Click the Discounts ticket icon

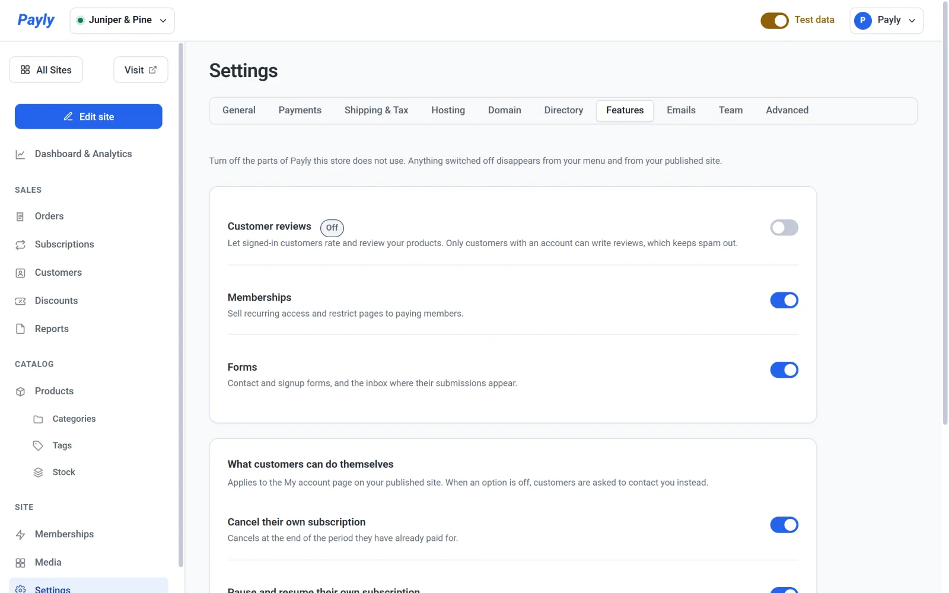(x=20, y=301)
